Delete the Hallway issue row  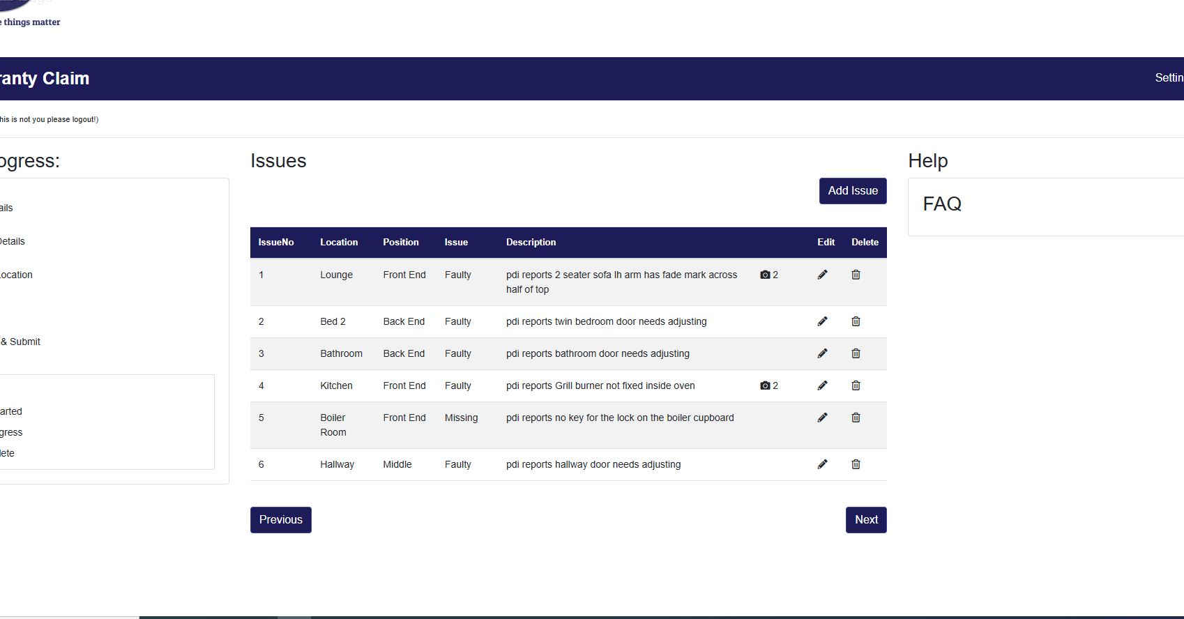[856, 464]
